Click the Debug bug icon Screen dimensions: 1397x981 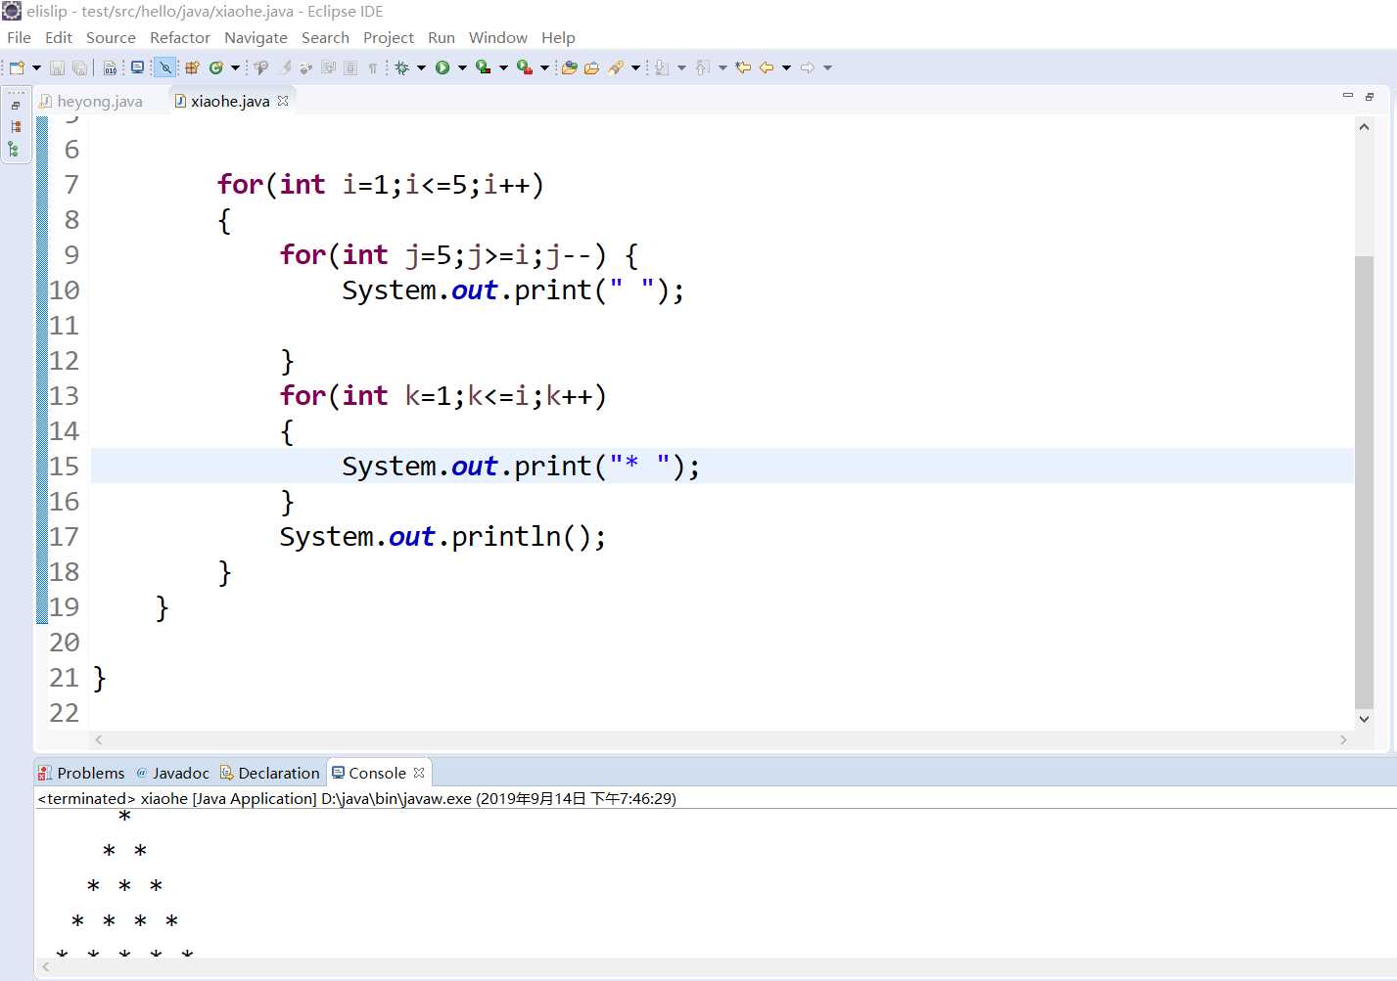tap(402, 67)
